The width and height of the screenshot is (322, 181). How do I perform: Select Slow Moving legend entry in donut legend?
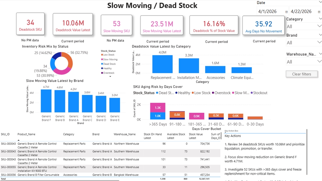pos(109,59)
